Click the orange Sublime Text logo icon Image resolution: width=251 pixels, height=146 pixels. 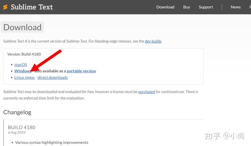tap(5, 7)
